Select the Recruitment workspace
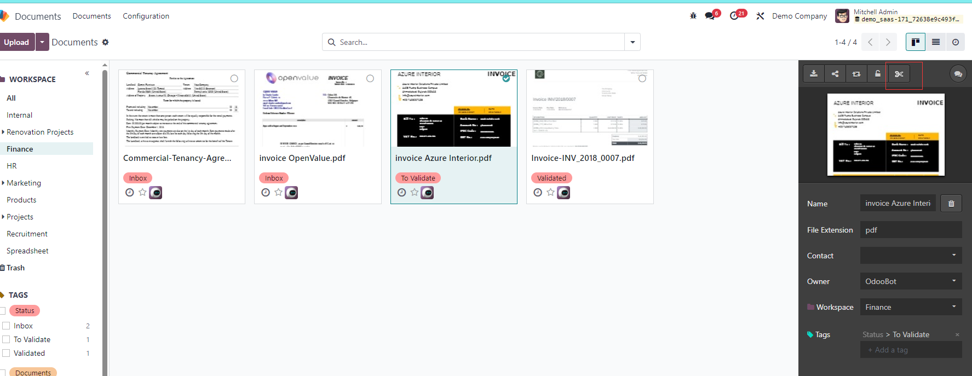Viewport: 972px width, 376px height. (27, 234)
